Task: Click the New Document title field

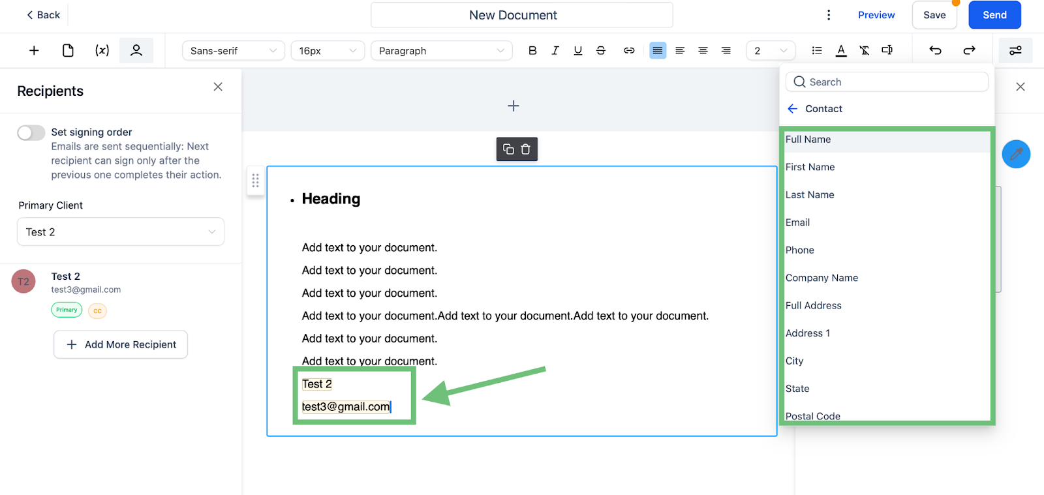Action: (522, 15)
